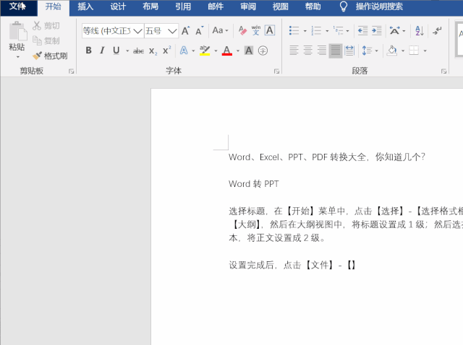
Task: Apply red font color
Action: tap(226, 51)
